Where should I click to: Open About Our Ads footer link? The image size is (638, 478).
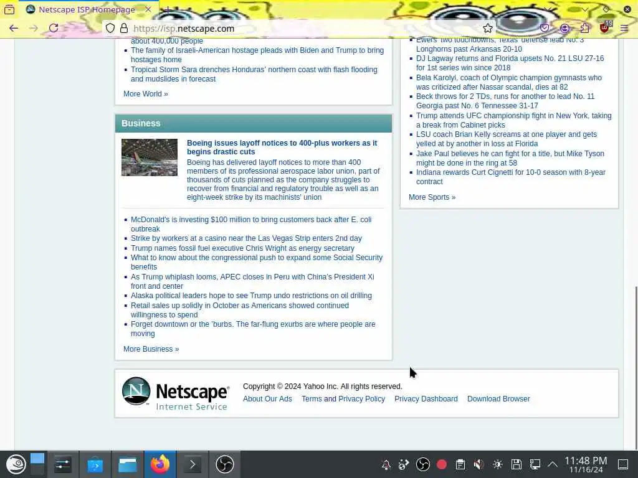tap(267, 399)
